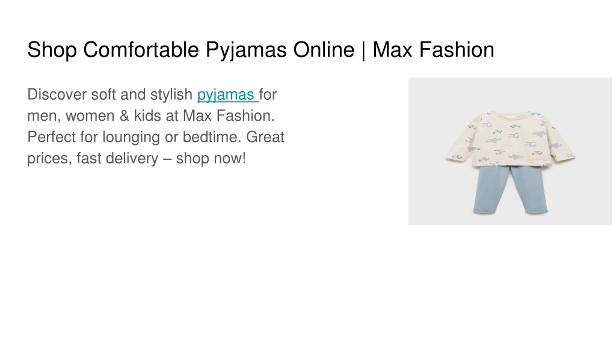The width and height of the screenshot is (616, 346).
Task: Click the slide title heading
Action: (260, 50)
